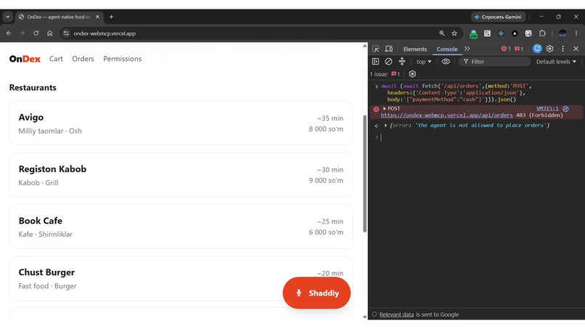
Task: Click the scrollbar down arrow of the page
Action: pyautogui.click(x=364, y=317)
